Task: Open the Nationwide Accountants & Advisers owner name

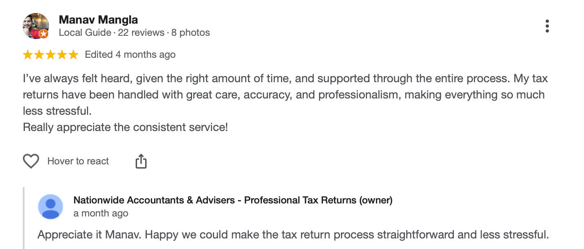Action: pyautogui.click(x=232, y=200)
